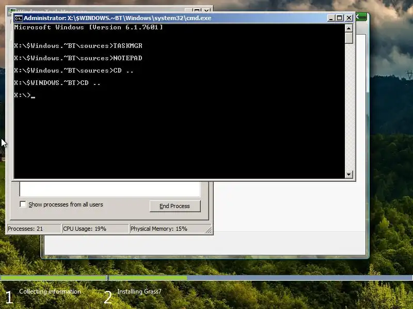Click the green button behind cmd window
Image resolution: width=413 pixels, height=309 pixels.
362,17
